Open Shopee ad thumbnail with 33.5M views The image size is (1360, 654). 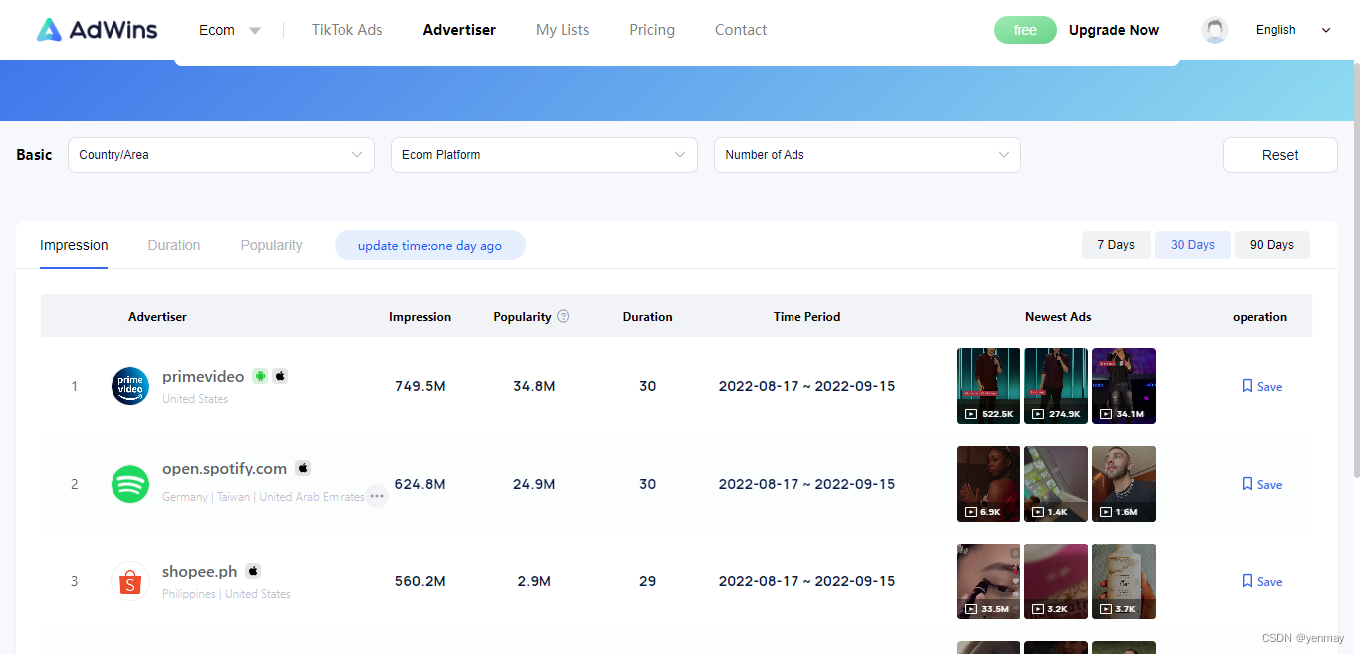pyautogui.click(x=989, y=581)
